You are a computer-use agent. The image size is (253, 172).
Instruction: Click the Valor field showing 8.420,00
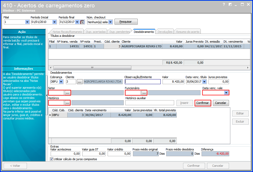point(173,82)
